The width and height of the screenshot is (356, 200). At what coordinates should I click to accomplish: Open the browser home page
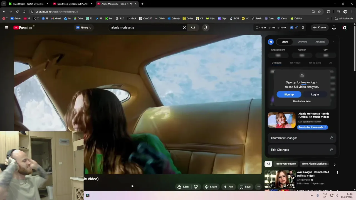click(24, 12)
